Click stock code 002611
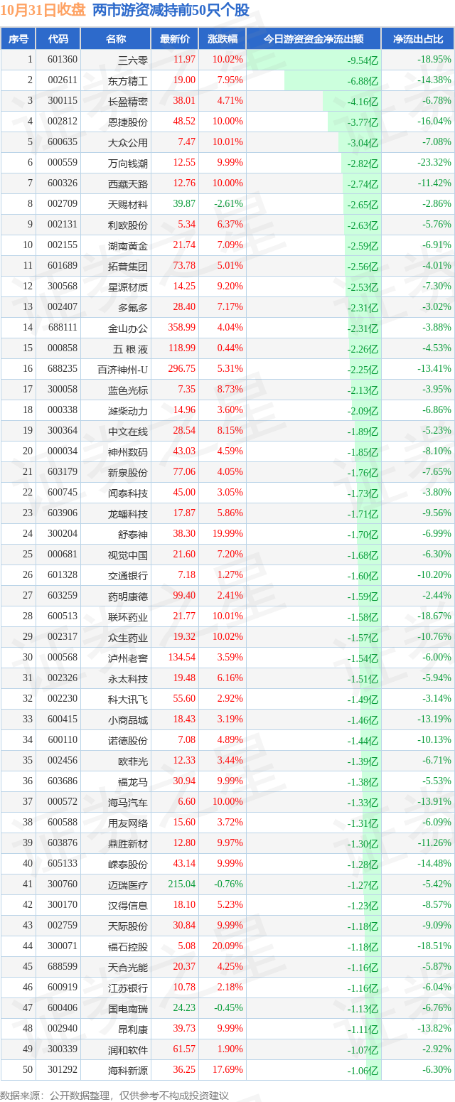455x1102 pixels. coord(63,80)
